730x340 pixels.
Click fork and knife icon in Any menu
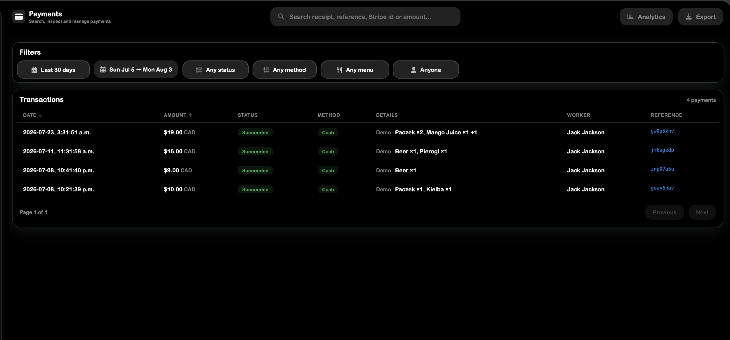339,70
